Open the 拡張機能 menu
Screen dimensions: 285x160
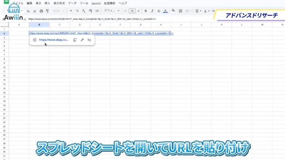point(110,3)
